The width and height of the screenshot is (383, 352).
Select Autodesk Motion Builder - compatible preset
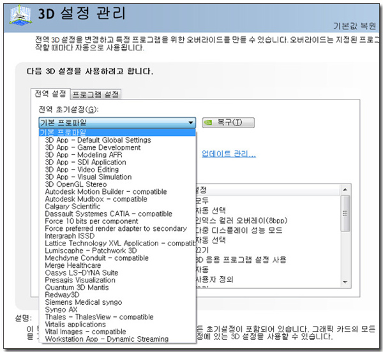tap(105, 192)
